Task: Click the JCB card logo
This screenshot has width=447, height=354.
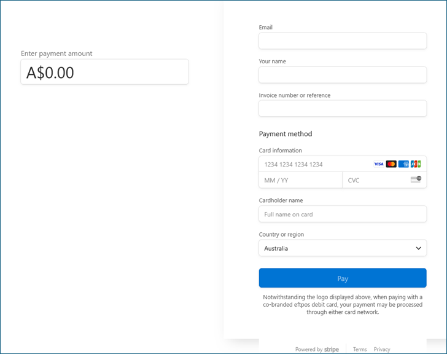Action: 416,164
